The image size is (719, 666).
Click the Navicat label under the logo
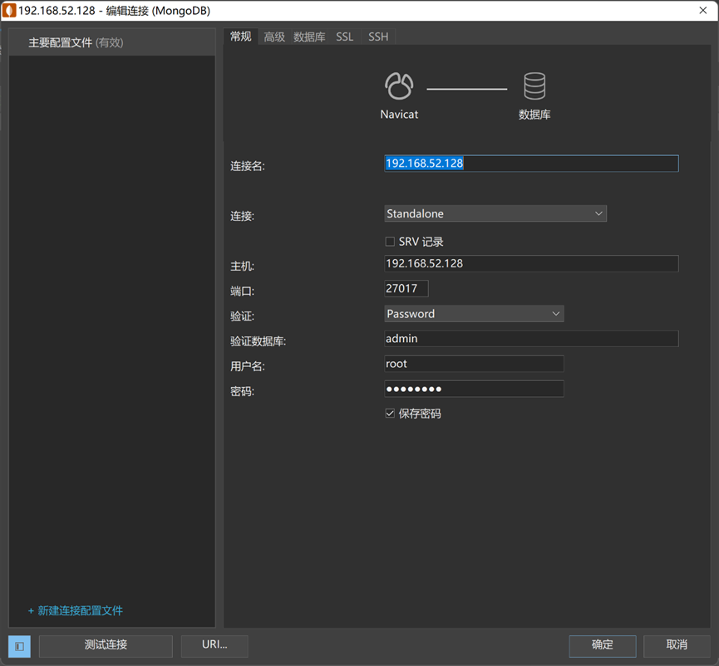click(x=399, y=115)
